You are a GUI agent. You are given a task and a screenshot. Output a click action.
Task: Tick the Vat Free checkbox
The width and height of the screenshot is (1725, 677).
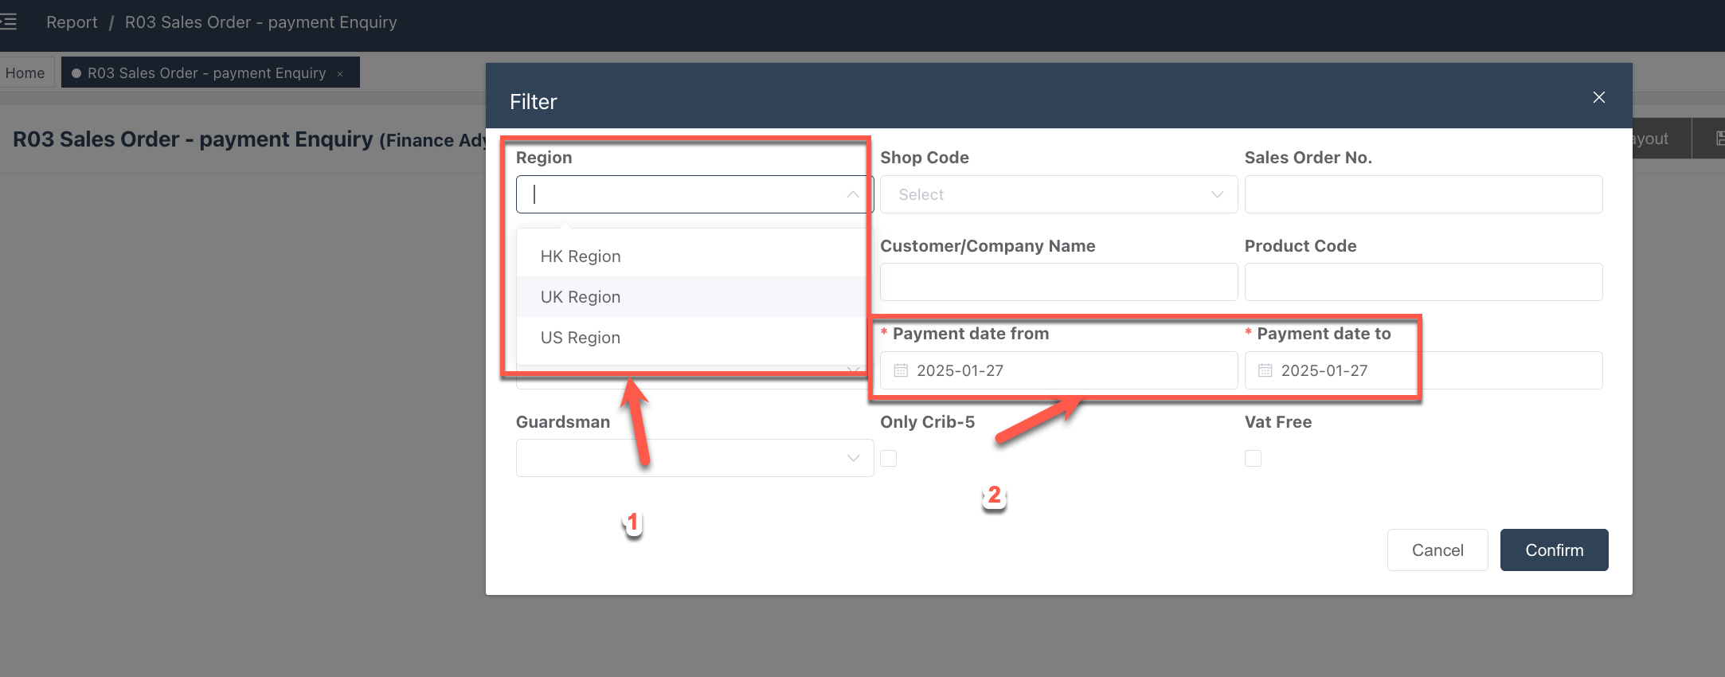tap(1253, 458)
